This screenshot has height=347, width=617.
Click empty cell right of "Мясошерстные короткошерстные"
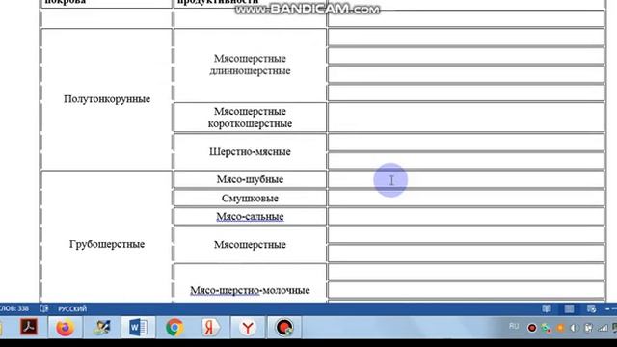click(466, 118)
